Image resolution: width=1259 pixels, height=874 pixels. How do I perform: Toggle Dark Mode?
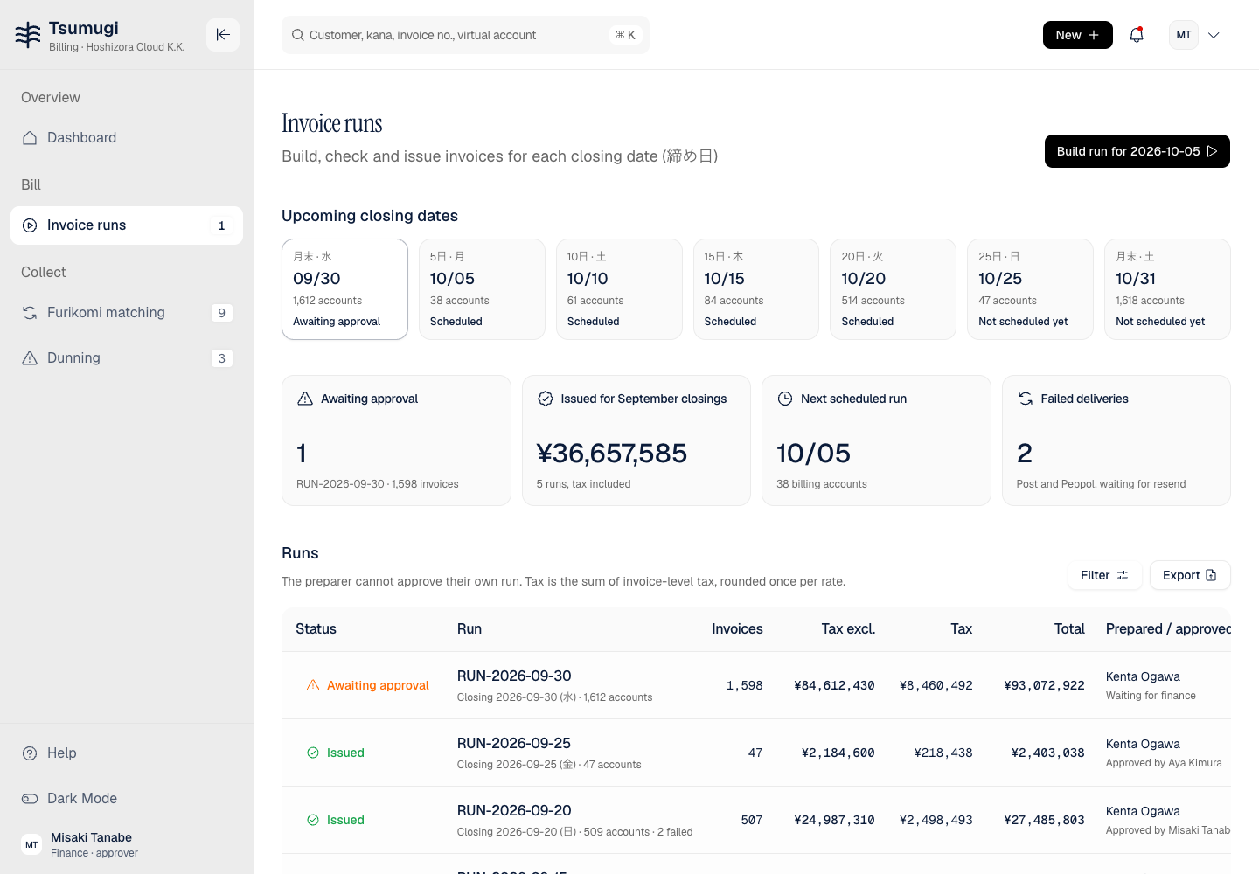click(127, 799)
